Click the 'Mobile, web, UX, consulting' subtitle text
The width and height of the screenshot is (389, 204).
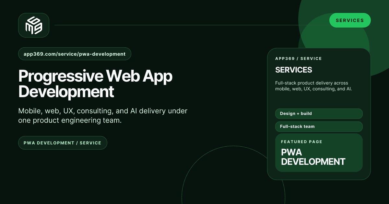(103, 116)
